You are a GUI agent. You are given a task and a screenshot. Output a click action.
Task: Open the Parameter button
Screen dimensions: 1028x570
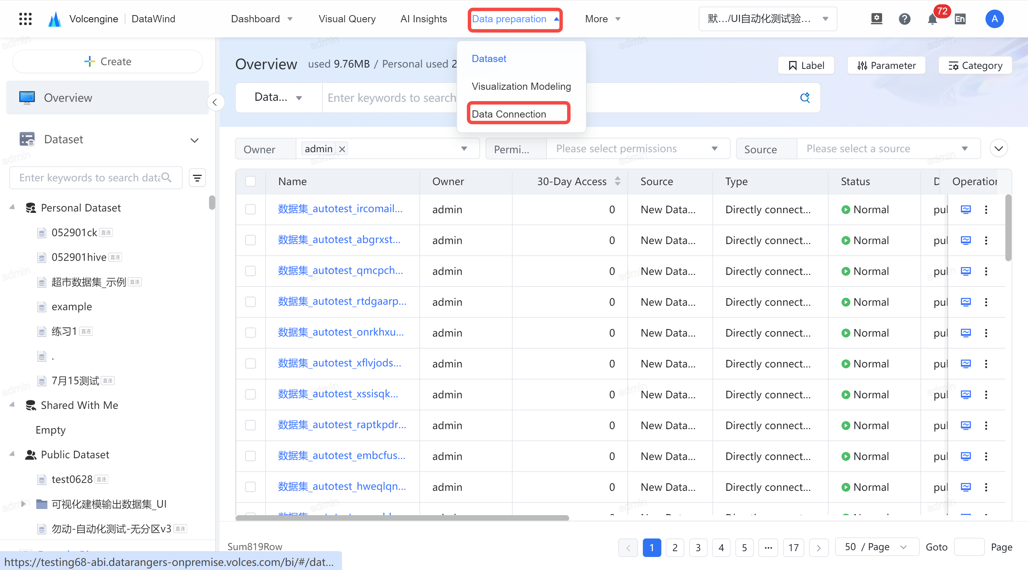click(886, 65)
